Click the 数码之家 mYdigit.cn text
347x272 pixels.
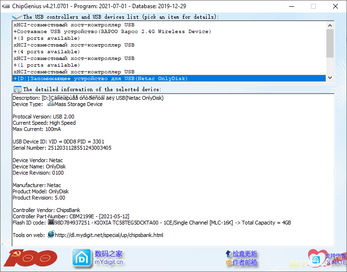109,258
